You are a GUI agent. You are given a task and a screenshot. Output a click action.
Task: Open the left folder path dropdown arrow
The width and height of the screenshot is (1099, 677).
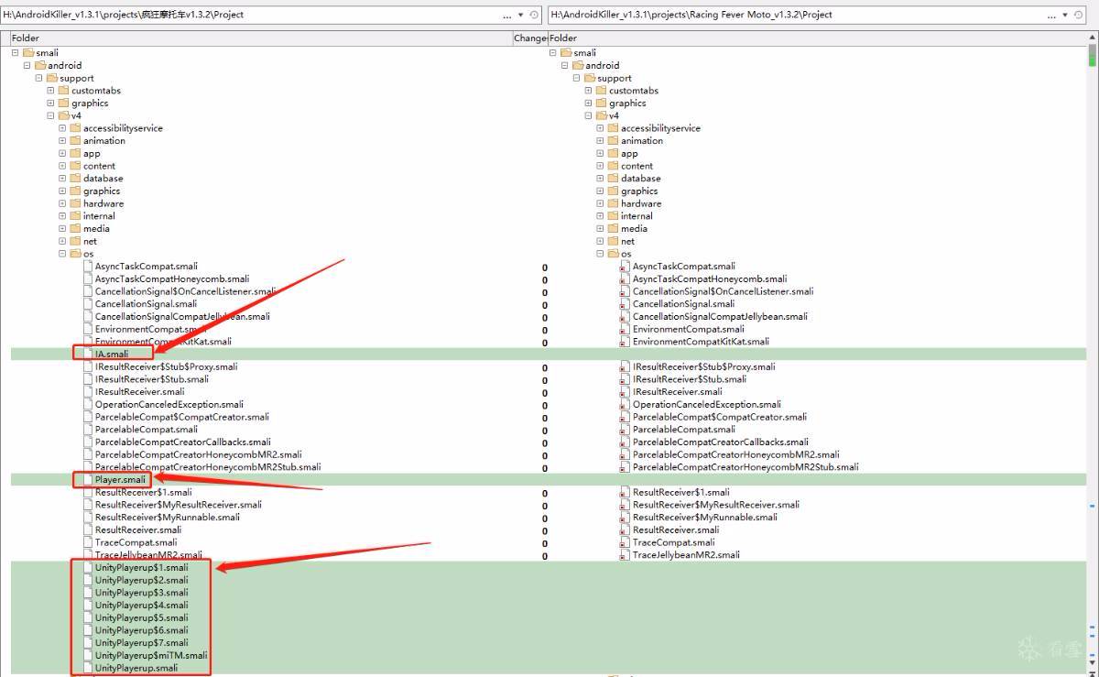click(521, 15)
